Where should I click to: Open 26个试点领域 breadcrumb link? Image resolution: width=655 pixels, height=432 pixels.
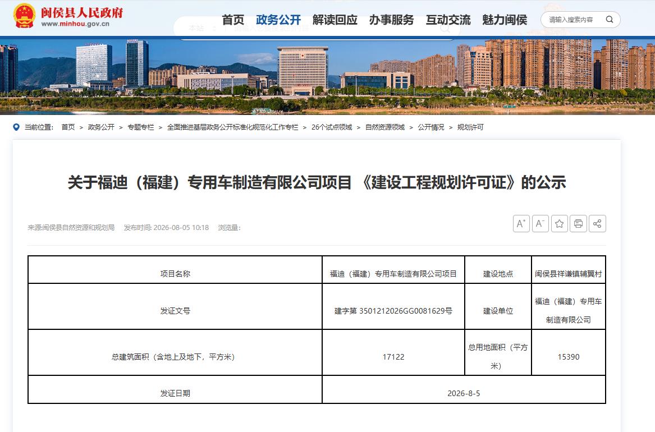click(x=332, y=127)
